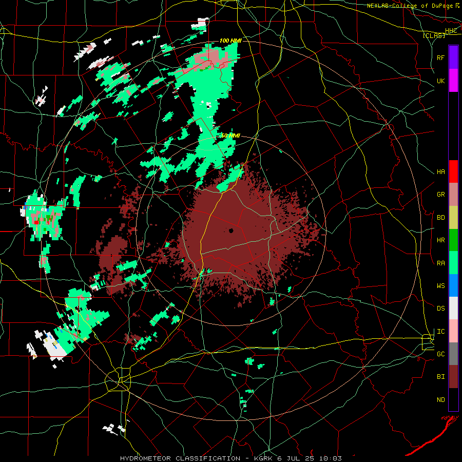Click the DS legend label

click(440, 309)
